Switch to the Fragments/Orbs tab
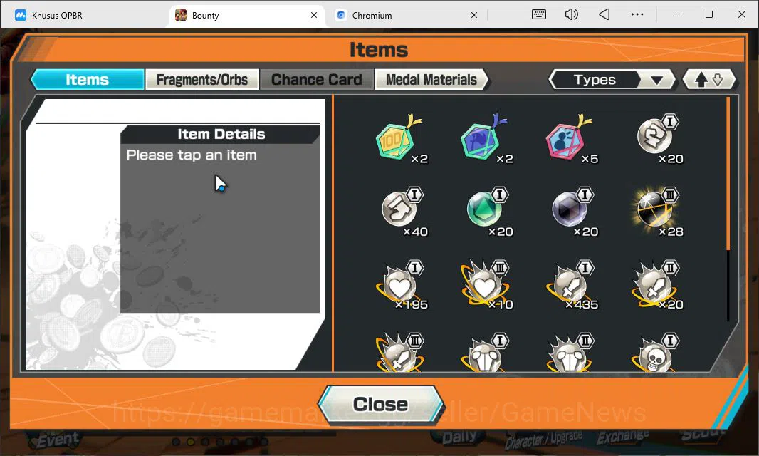The height and width of the screenshot is (456, 759). coord(201,80)
